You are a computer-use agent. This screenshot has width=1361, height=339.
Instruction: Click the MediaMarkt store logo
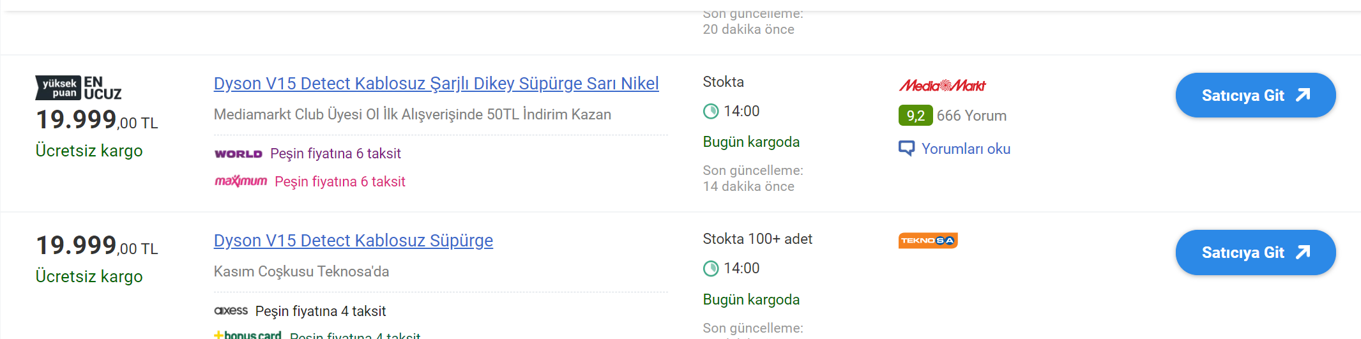tap(942, 86)
